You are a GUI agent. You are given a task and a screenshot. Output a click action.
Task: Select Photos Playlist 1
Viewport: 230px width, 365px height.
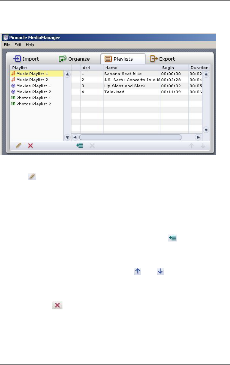pyautogui.click(x=37, y=98)
